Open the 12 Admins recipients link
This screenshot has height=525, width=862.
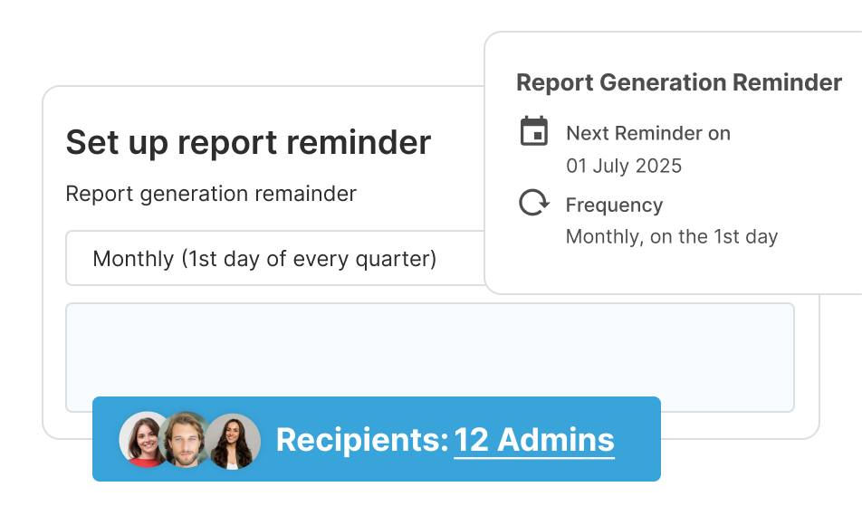click(x=534, y=440)
